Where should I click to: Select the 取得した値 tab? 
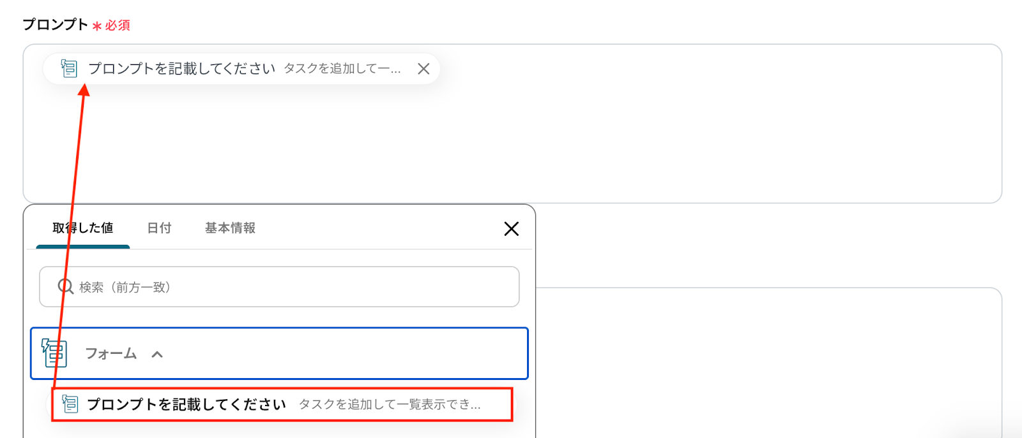coord(83,228)
